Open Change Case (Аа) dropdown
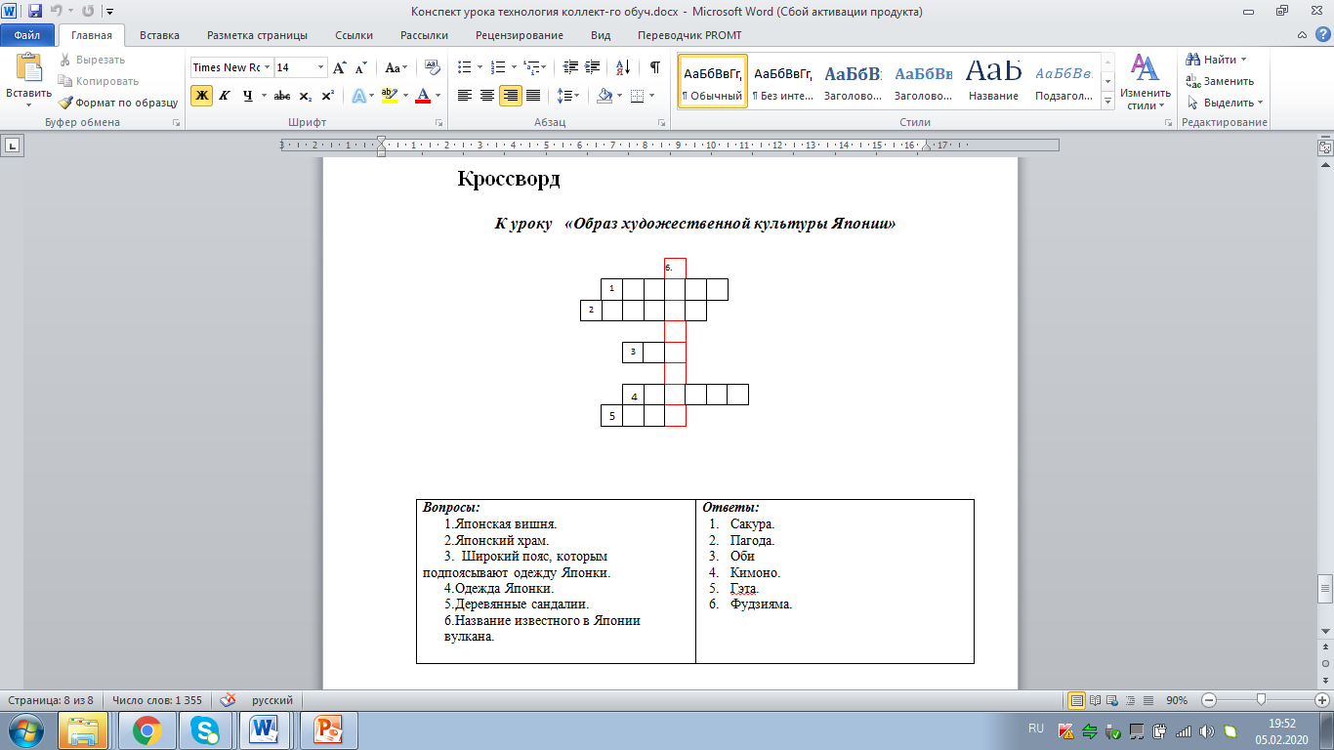1334x750 pixels. (396, 67)
